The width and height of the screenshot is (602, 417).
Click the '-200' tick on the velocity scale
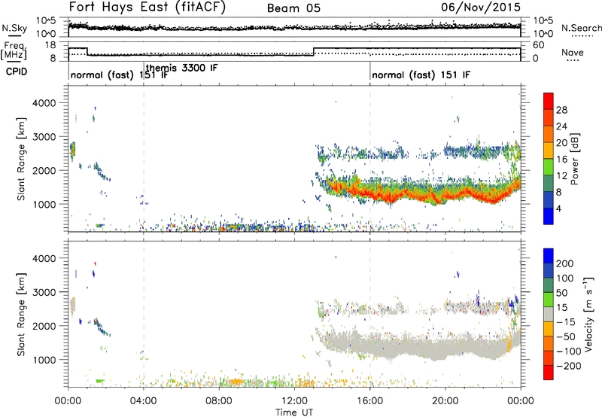click(569, 367)
